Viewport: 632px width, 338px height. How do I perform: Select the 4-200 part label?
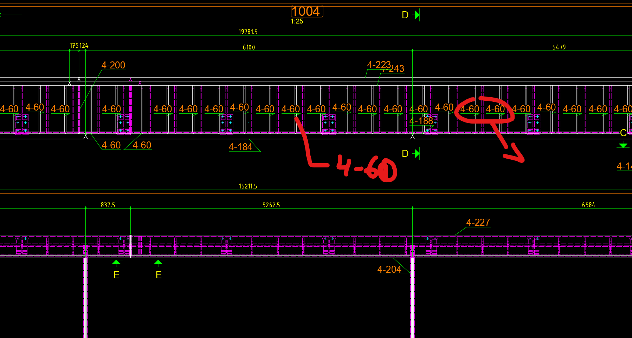point(113,65)
